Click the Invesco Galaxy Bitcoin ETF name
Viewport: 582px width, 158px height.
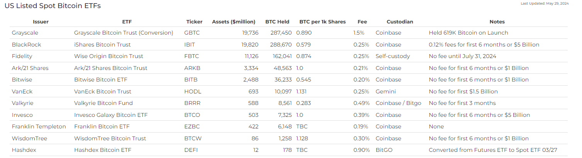111,115
